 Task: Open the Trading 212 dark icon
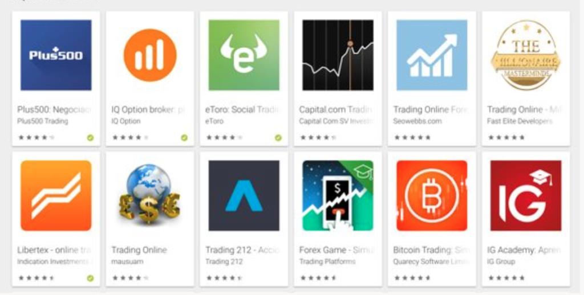click(x=244, y=196)
